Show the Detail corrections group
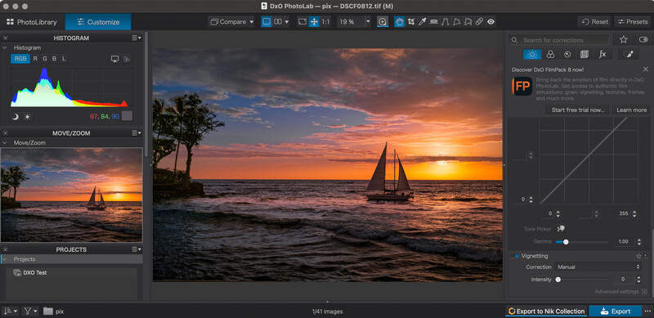Screen dimensions: 654x318 point(567,54)
